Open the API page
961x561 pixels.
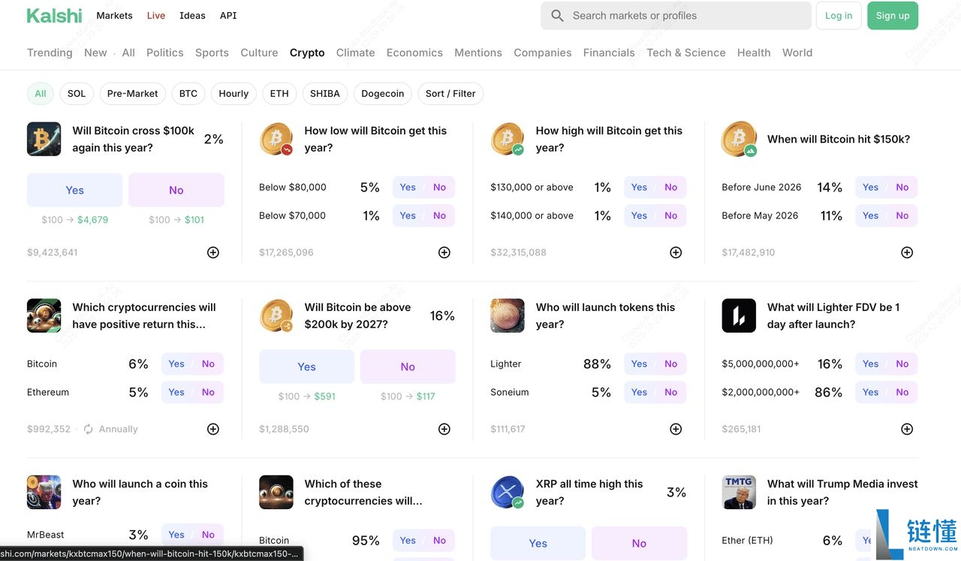tap(228, 16)
